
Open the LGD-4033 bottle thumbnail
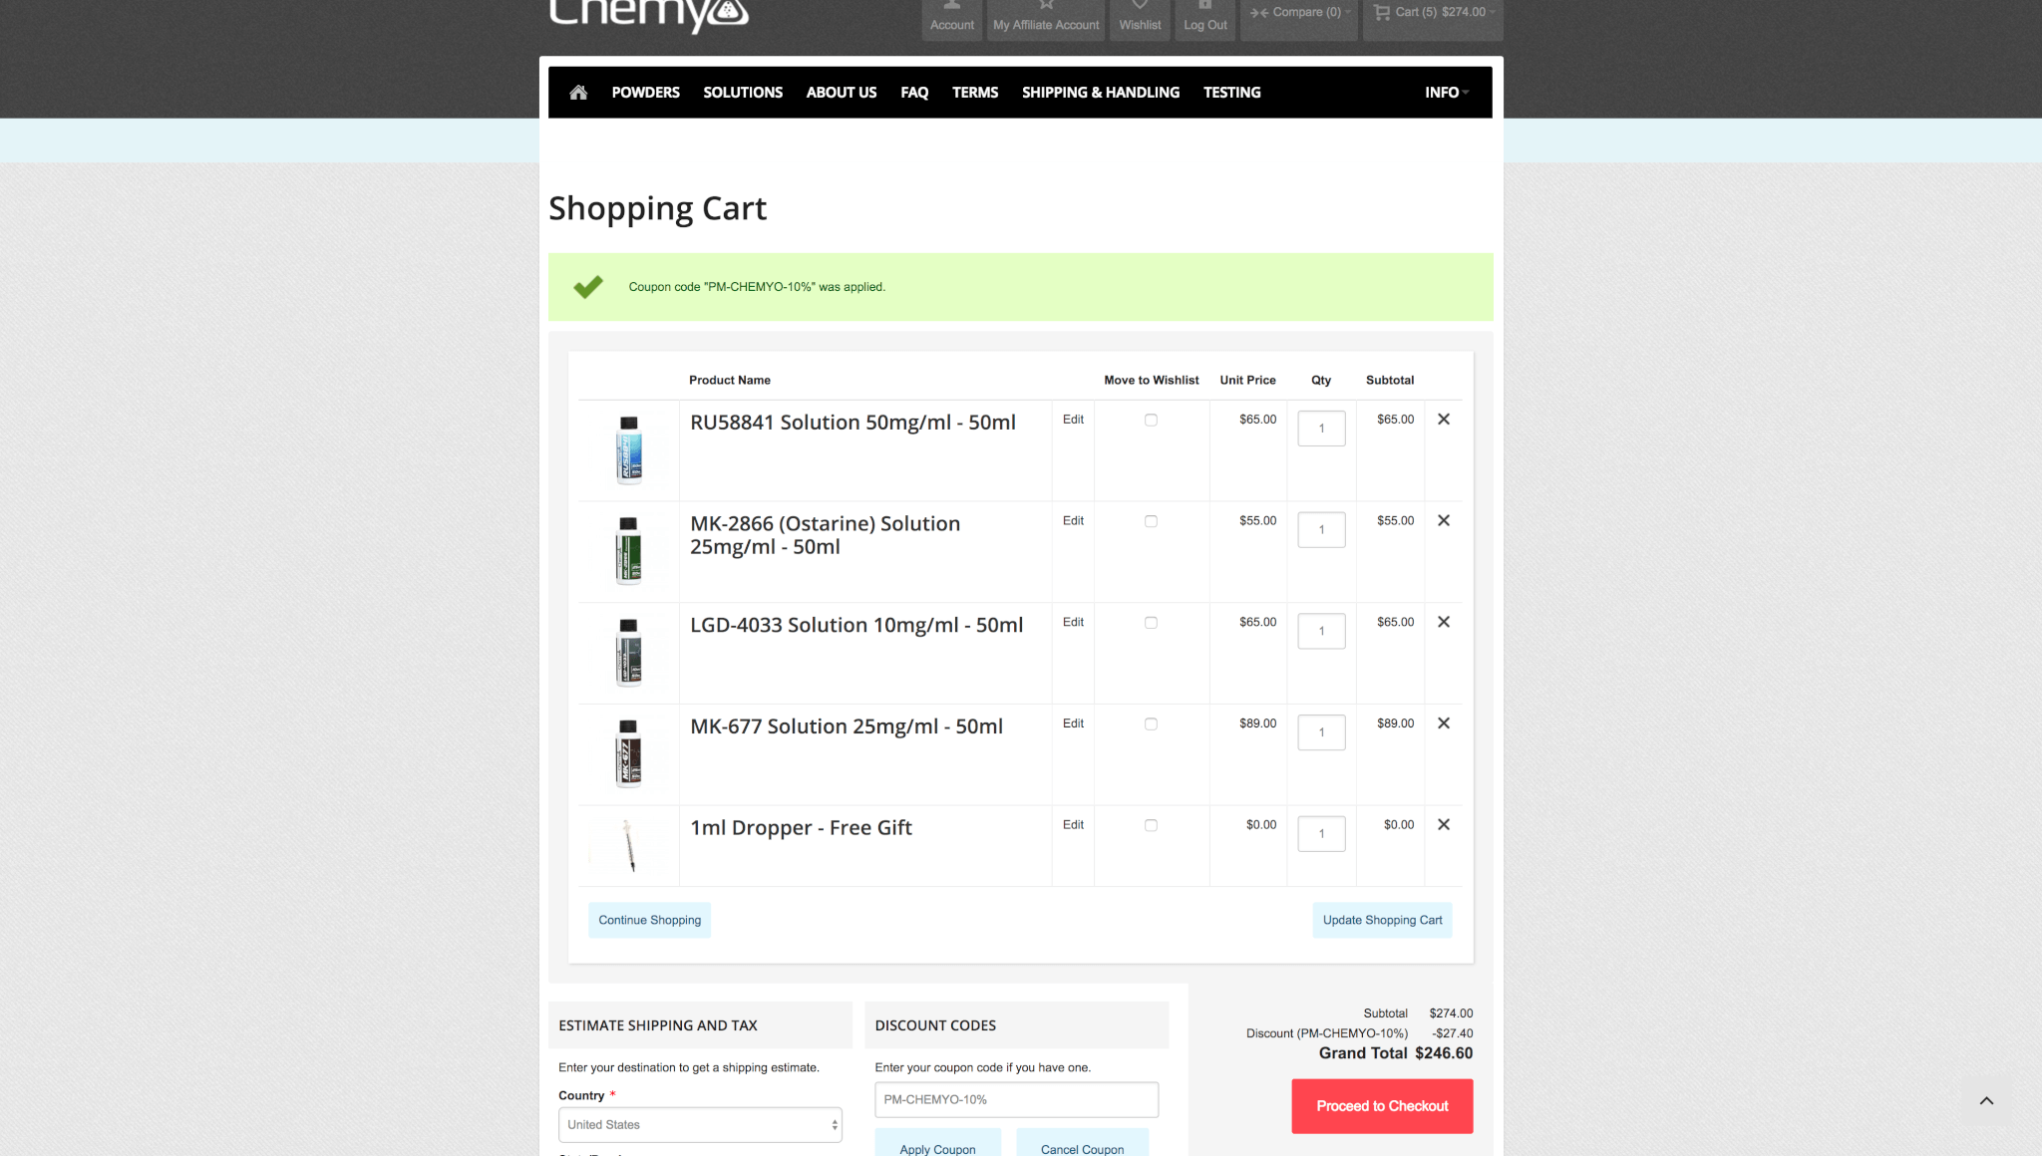pyautogui.click(x=628, y=653)
